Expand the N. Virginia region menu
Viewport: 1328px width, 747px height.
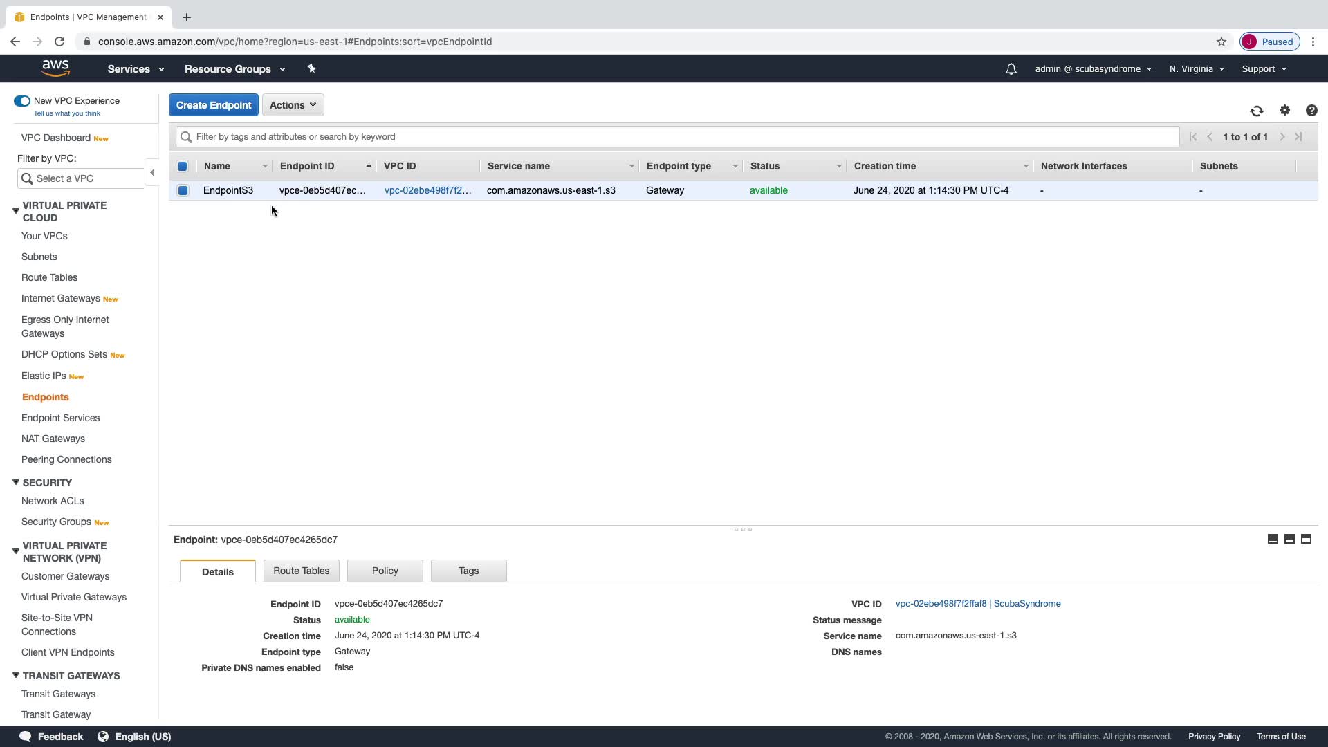pos(1197,69)
